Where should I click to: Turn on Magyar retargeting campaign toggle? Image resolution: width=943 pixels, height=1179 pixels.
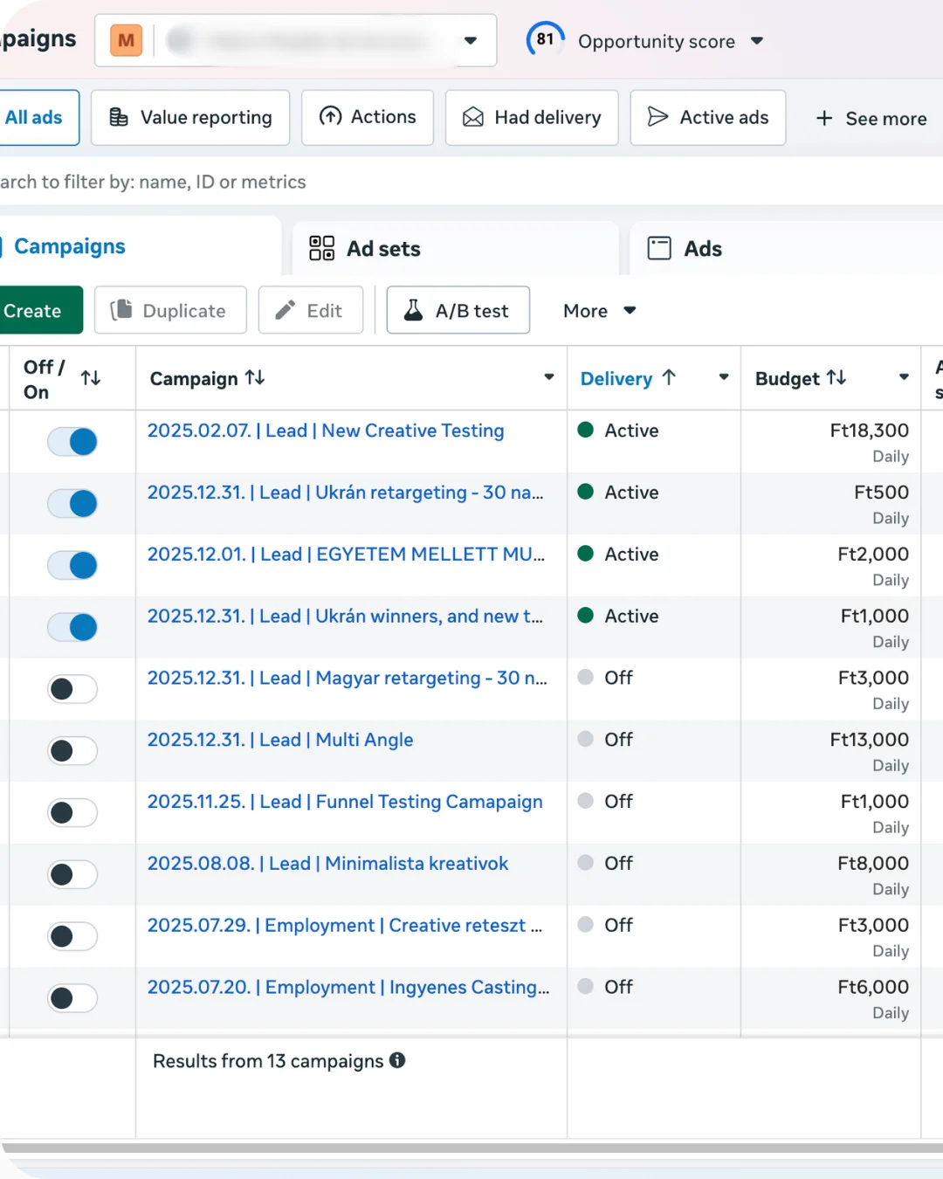point(72,689)
